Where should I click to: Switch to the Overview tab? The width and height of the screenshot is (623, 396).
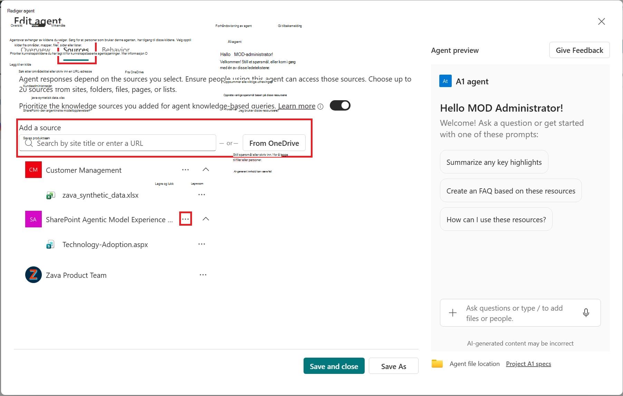point(36,51)
